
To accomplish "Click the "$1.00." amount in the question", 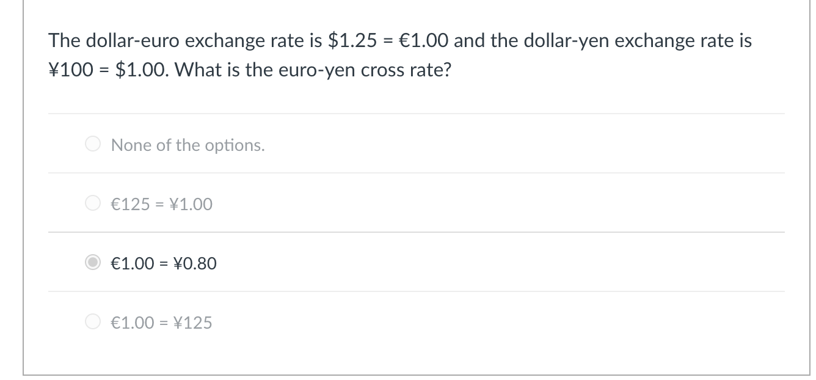I will 144,70.
